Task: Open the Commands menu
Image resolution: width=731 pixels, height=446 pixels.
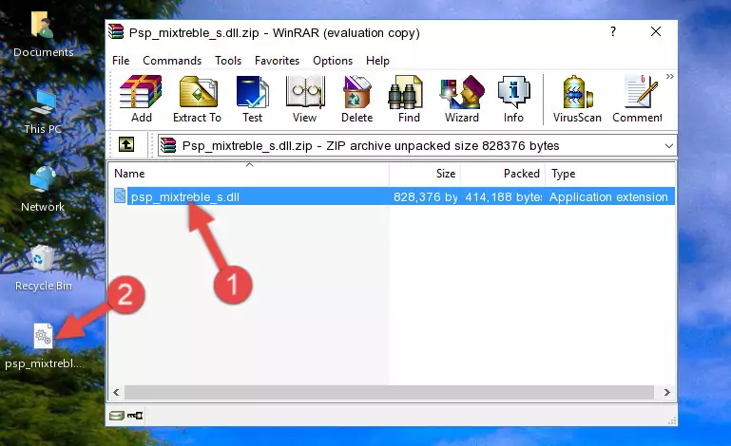Action: [172, 61]
